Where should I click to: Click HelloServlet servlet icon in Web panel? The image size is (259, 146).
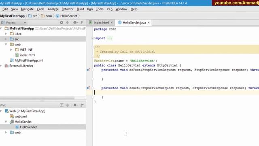tap(12, 122)
